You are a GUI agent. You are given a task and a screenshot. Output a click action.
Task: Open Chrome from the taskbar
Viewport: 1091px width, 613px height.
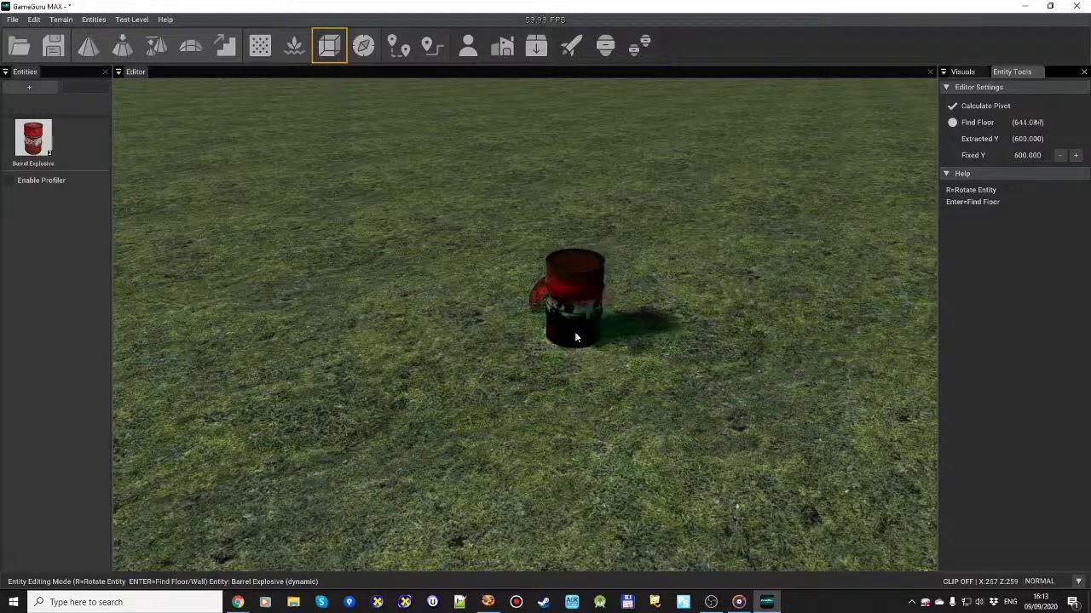[x=237, y=602]
